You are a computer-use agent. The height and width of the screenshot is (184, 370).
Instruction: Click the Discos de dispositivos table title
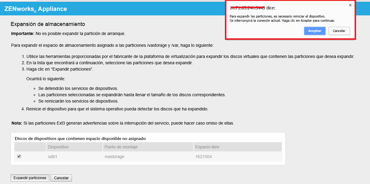pos(80,138)
